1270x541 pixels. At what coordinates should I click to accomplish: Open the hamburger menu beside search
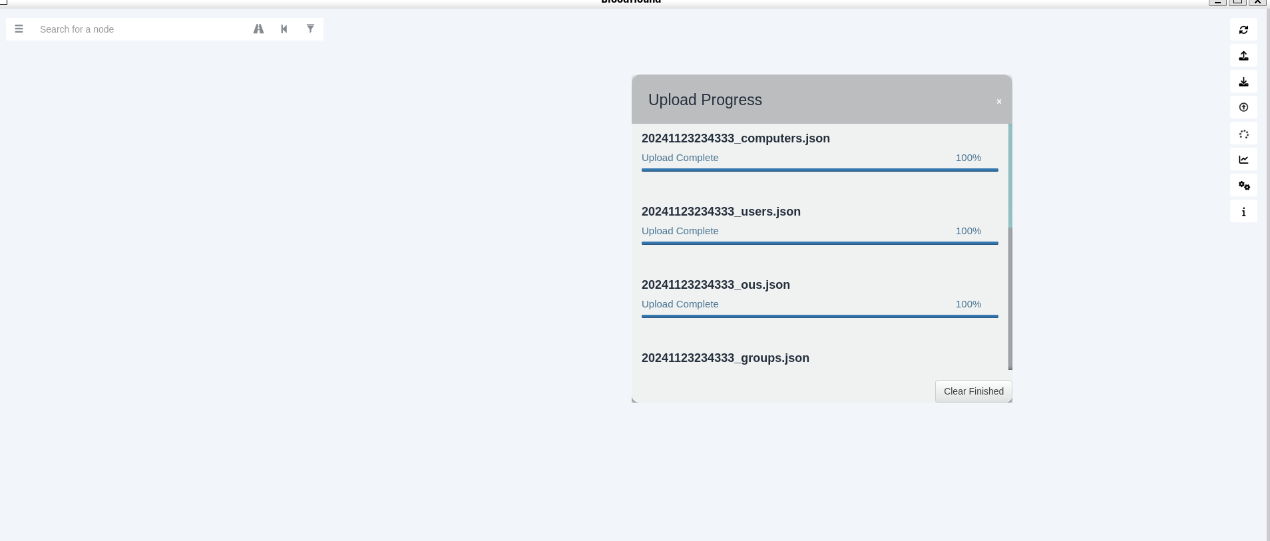pyautogui.click(x=19, y=29)
